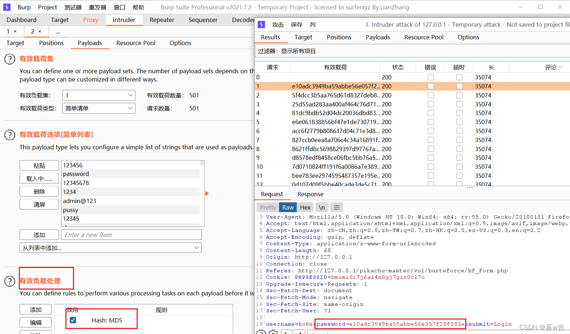Toggle the \n non-printable characters button
This screenshot has height=334, width=570.
tap(322, 207)
